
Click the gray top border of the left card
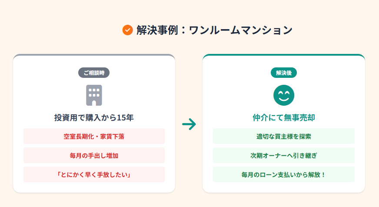[94, 55]
